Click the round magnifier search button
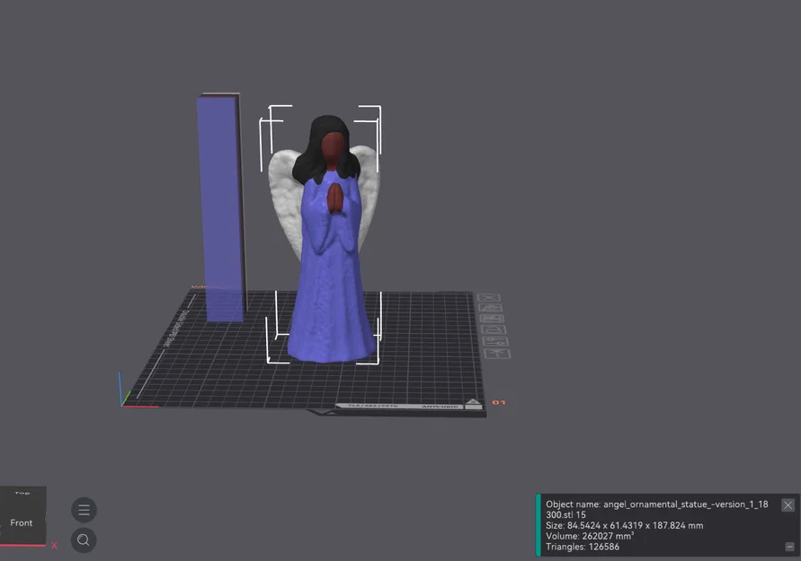 point(84,539)
